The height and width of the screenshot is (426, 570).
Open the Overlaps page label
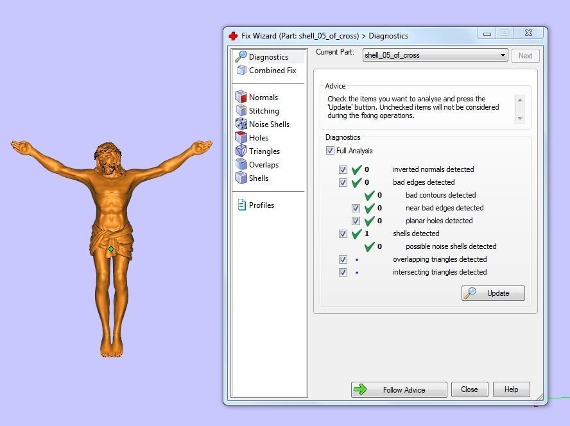[264, 165]
